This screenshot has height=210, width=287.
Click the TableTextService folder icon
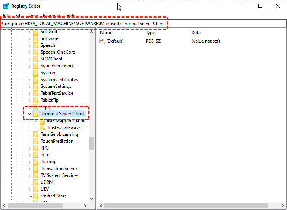click(36, 93)
